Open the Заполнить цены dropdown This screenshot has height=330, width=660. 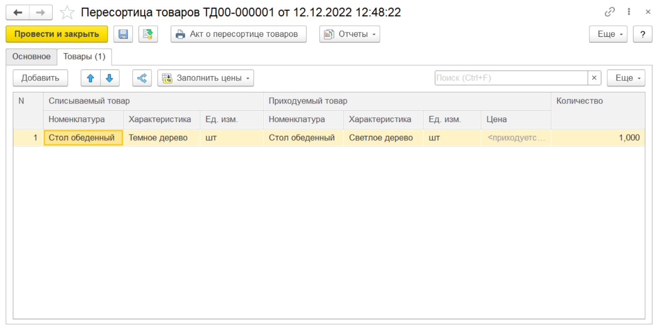(205, 78)
